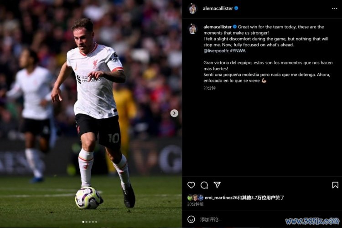Image resolution: width=342 pixels, height=228 pixels.
Task: Open the three-dot more options menu
Action: [x=335, y=9]
